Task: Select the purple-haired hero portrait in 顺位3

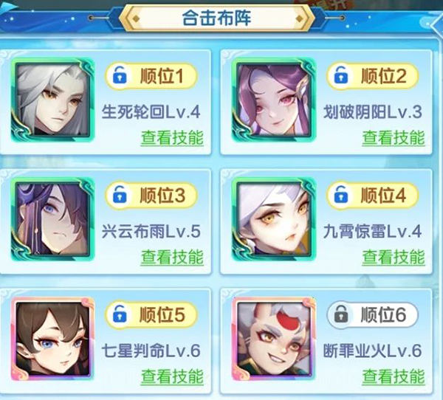Action: tap(52, 219)
